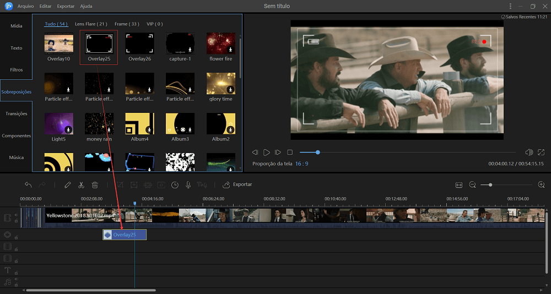Open the Mídia panel

click(x=16, y=26)
